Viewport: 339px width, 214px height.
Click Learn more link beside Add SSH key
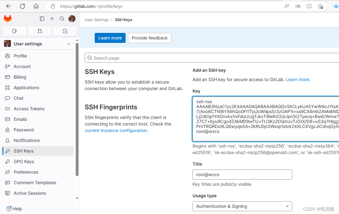pyautogui.click(x=298, y=80)
